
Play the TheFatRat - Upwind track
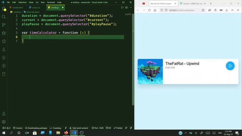click(x=230, y=66)
